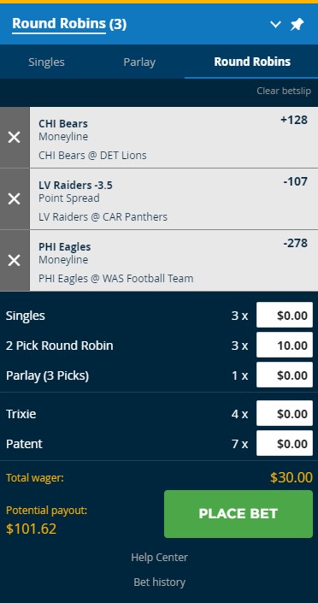Switch to the Parlay tab
Viewport: 318px width, 603px height.
(139, 62)
